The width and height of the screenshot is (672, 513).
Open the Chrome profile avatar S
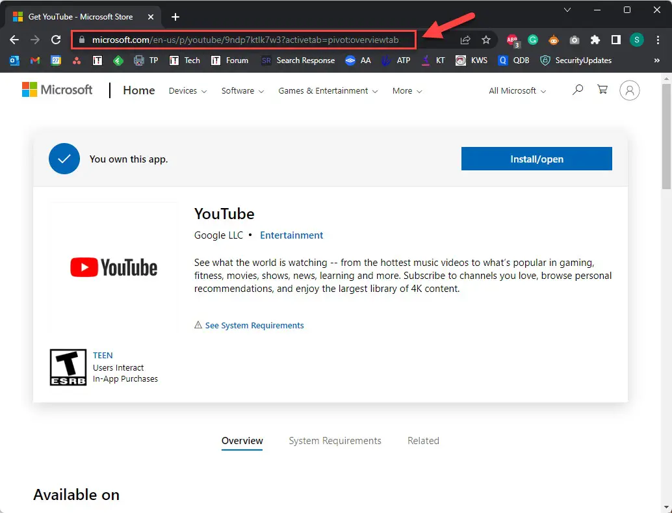pyautogui.click(x=636, y=40)
